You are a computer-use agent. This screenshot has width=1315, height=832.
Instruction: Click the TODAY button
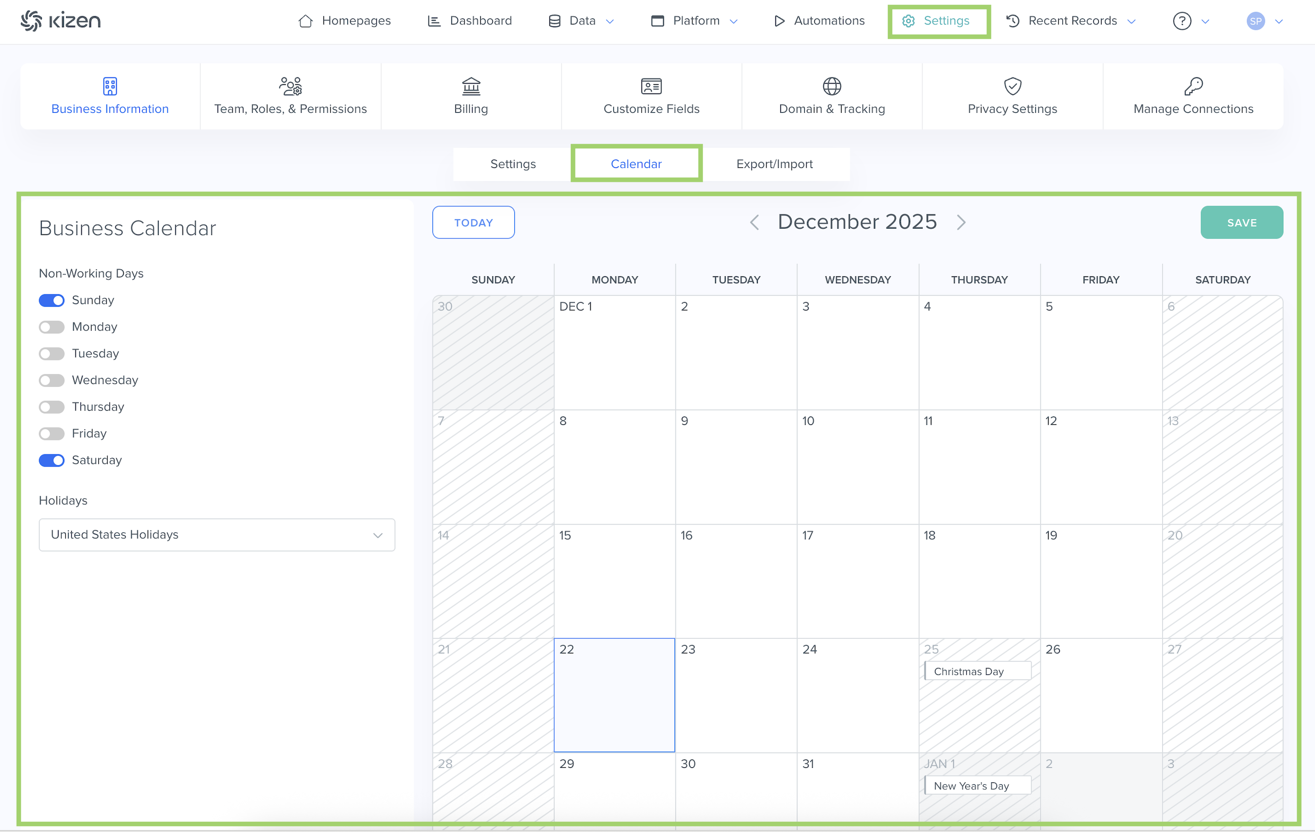coord(473,222)
